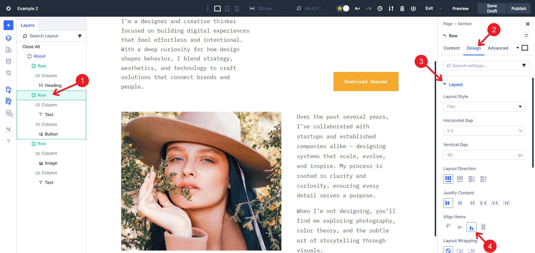Viewport: 535px width, 253px height.
Task: Switch to phone view icon
Action: tap(237, 8)
